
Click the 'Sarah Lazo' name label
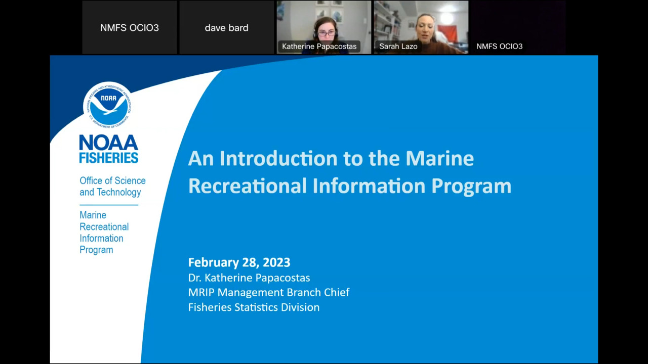(x=398, y=47)
